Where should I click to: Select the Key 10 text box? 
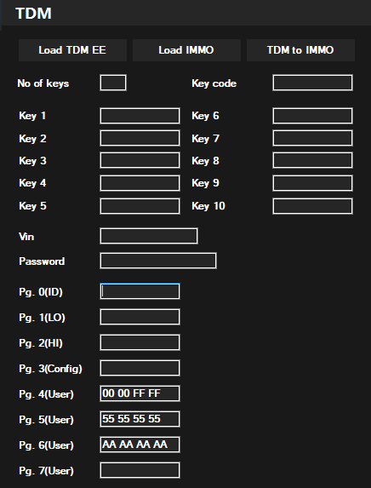(313, 206)
